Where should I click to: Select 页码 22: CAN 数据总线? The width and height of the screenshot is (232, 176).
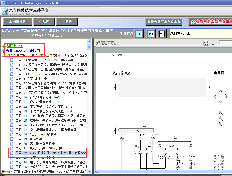click(51, 153)
